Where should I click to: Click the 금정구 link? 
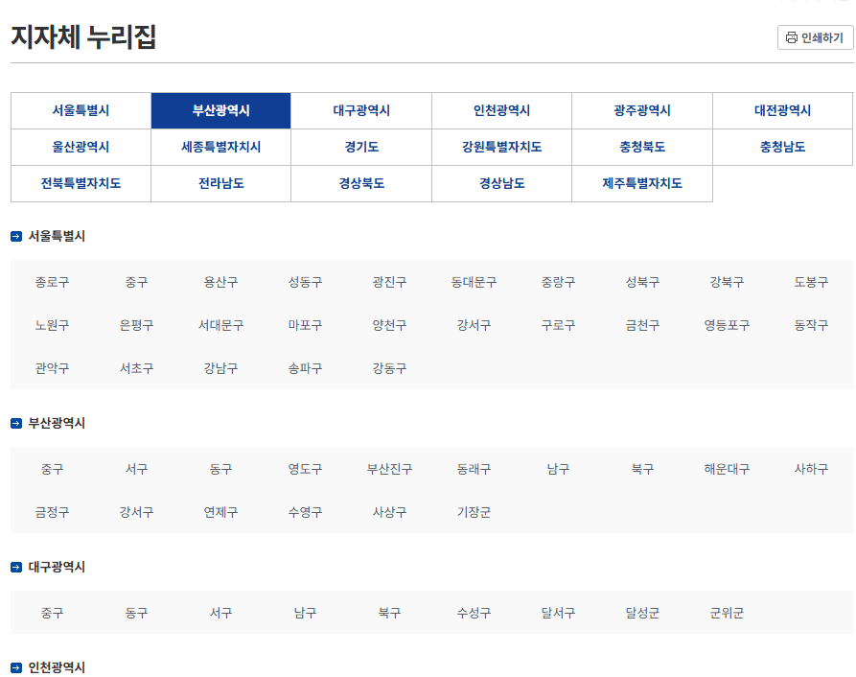point(53,512)
